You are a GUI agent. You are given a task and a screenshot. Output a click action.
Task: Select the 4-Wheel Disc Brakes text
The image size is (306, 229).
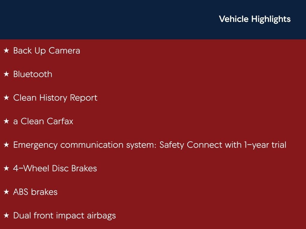55,168
